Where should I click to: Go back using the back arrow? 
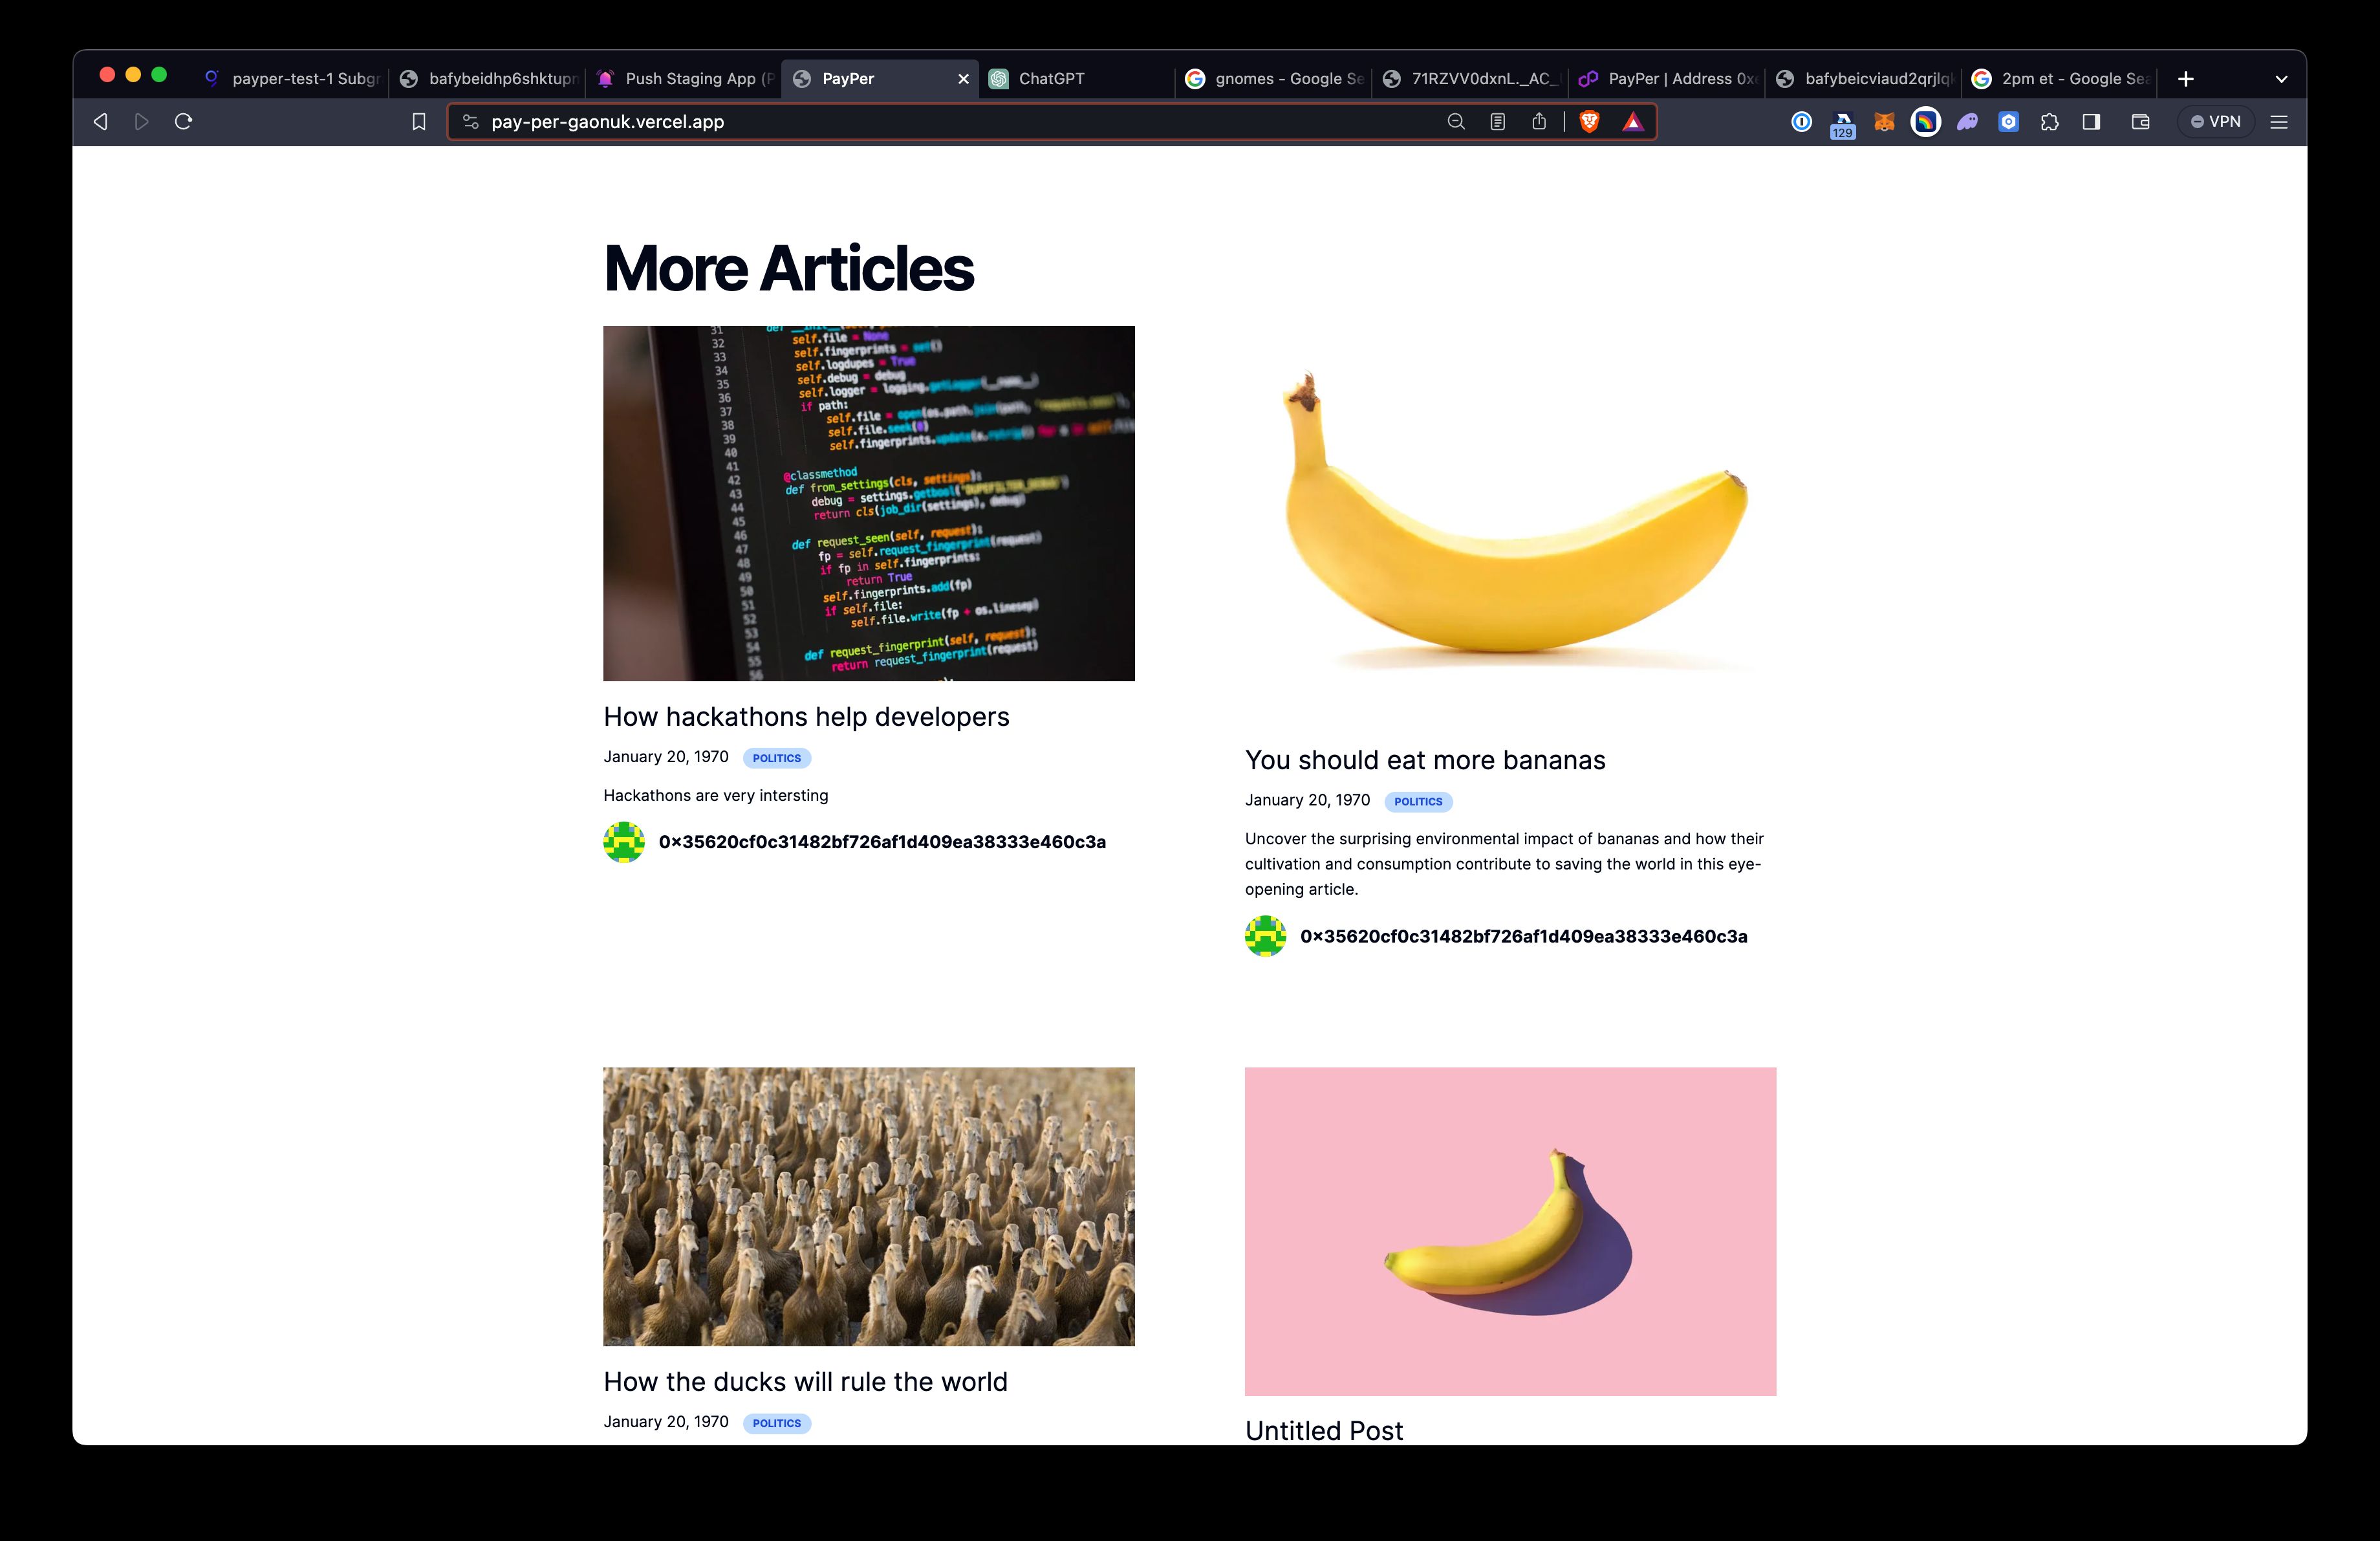100,121
